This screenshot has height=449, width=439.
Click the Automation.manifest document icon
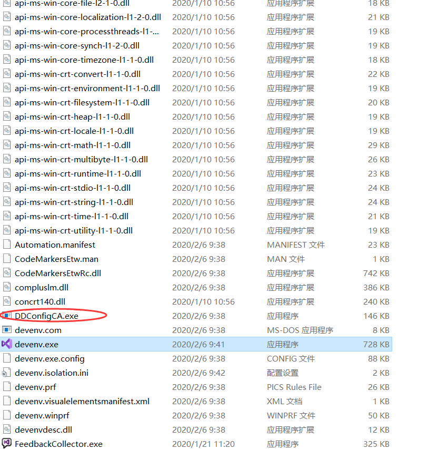6,245
